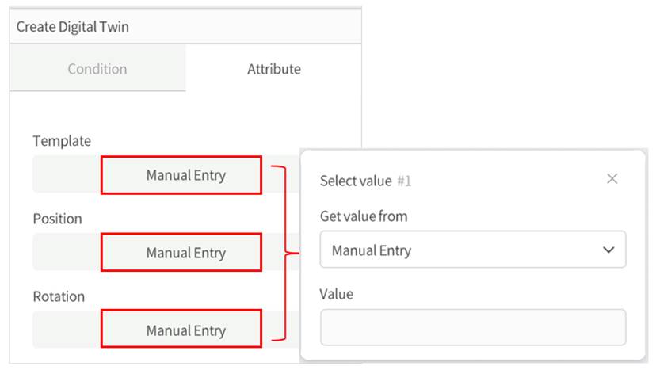Click gray area left of Template entry
Viewport: 656px width, 370px height.
click(67, 175)
